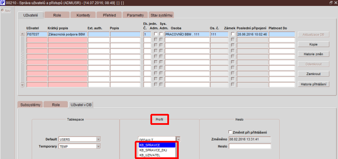Open the Default tablespace dropdown
338x159 pixels.
click(98, 139)
